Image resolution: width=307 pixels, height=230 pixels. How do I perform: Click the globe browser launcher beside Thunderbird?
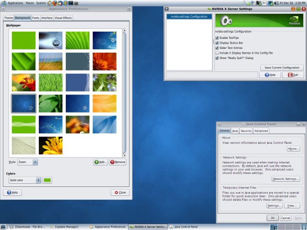(66, 3)
